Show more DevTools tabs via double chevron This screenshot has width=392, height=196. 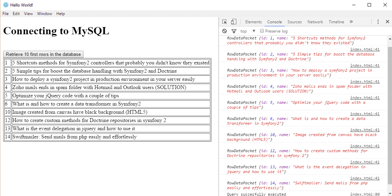pyautogui.click(x=351, y=22)
